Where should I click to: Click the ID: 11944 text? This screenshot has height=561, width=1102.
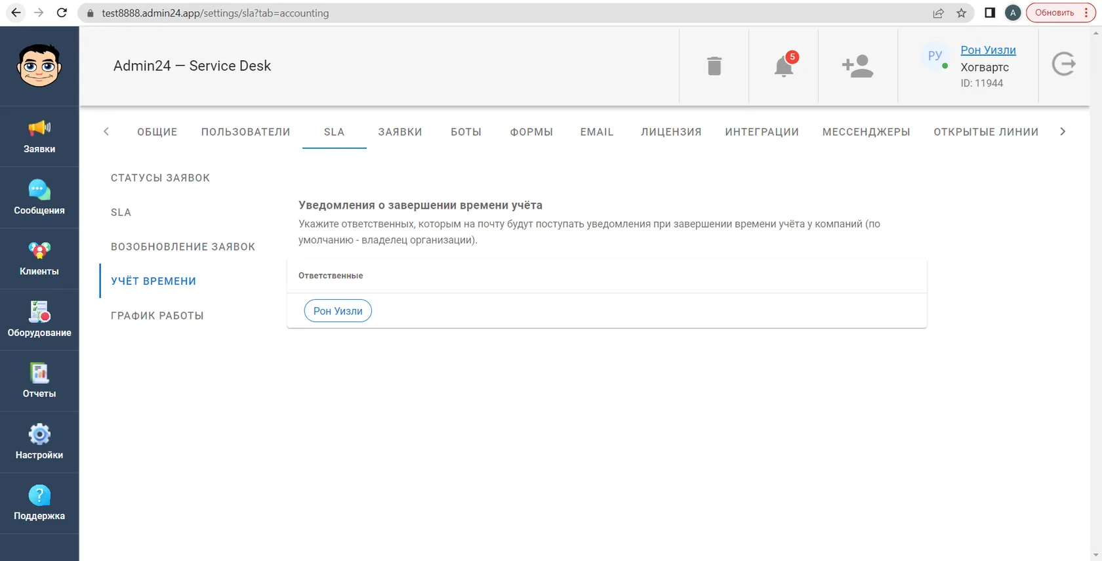tap(981, 83)
